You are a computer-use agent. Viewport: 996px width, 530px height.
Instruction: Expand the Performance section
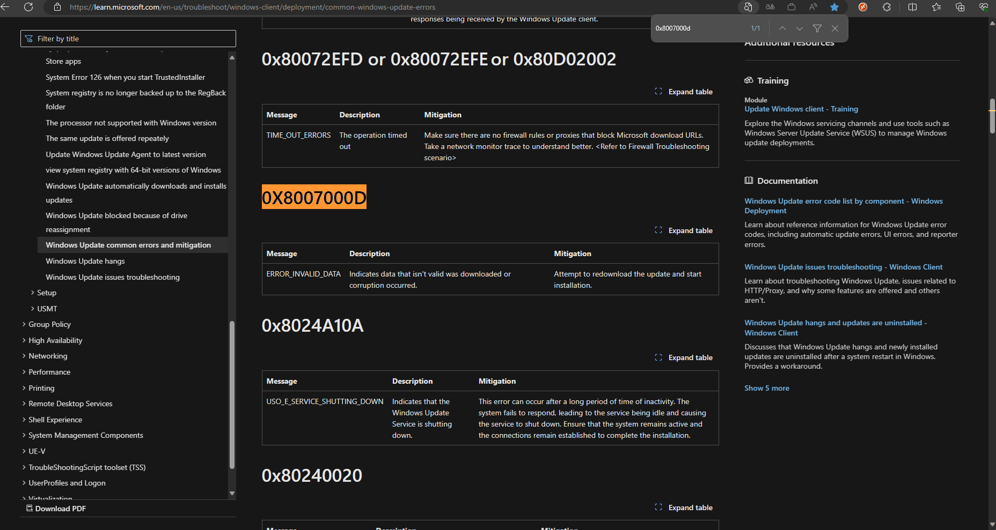46,372
